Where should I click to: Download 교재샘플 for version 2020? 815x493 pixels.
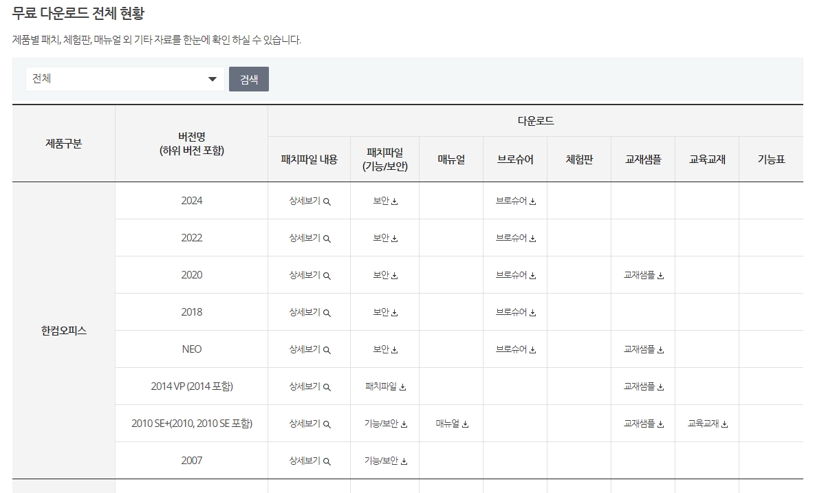pyautogui.click(x=644, y=275)
